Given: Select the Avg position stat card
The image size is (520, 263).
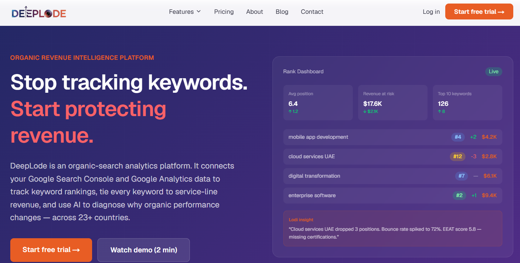Looking at the screenshot, I should 318,103.
